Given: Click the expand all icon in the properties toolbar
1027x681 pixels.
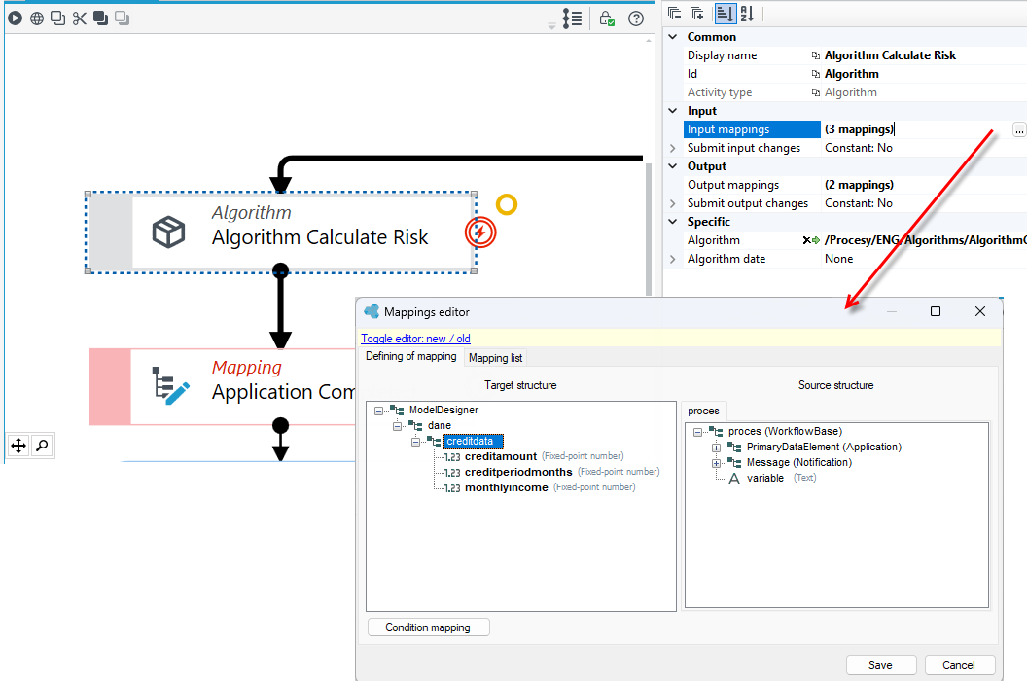Looking at the screenshot, I should (696, 13).
